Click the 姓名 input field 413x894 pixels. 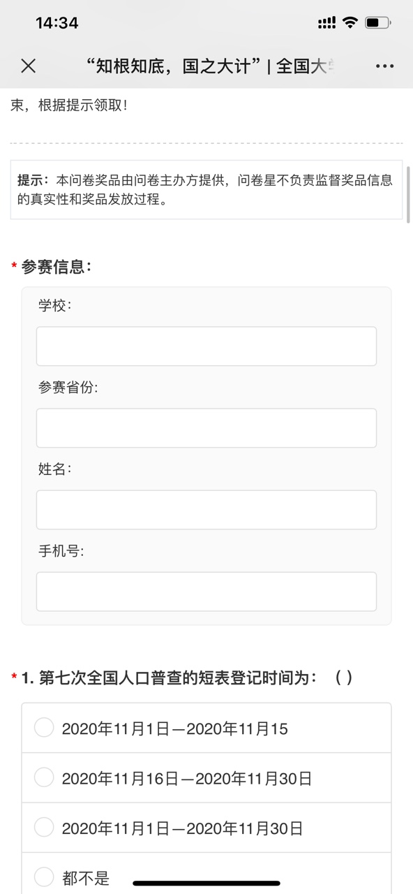click(x=206, y=509)
